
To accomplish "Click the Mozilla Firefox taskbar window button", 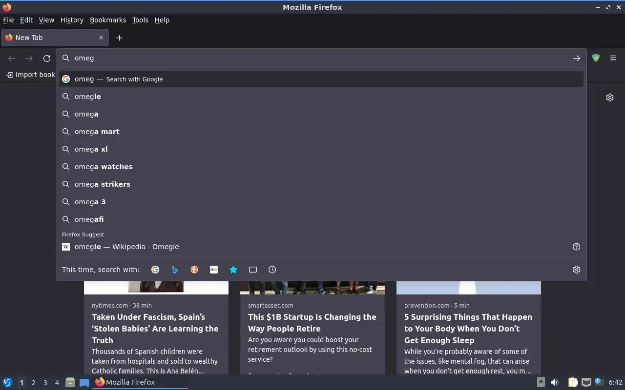I will point(140,382).
